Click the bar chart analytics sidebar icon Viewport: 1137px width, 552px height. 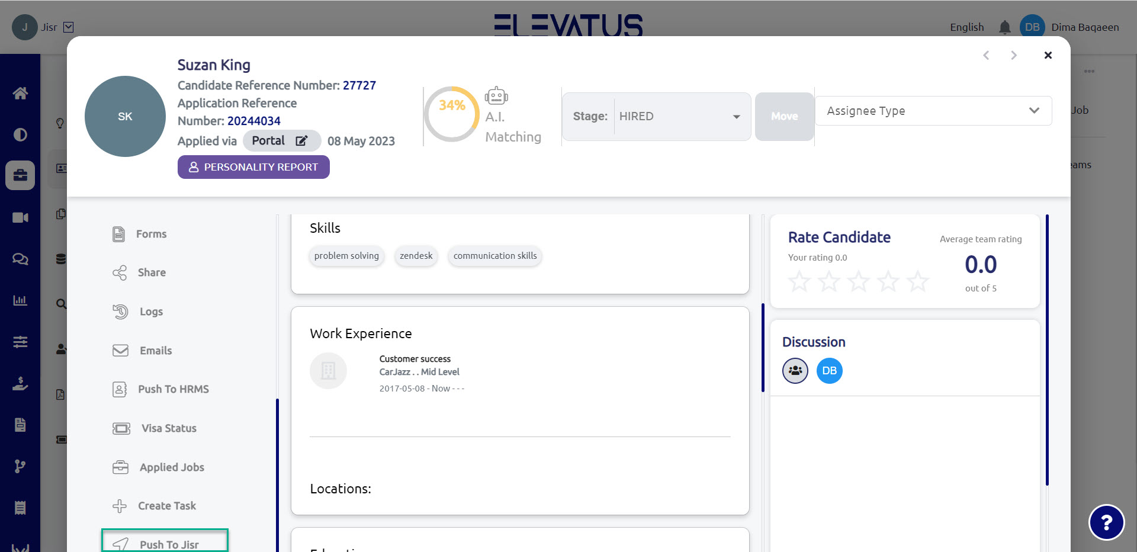[20, 300]
